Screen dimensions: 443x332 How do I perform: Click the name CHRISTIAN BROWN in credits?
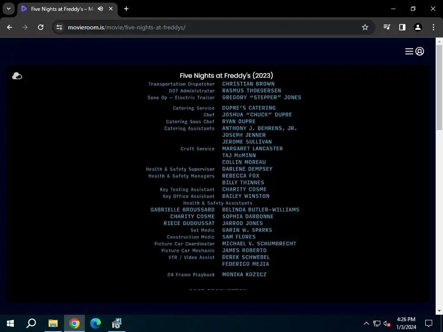(248, 84)
